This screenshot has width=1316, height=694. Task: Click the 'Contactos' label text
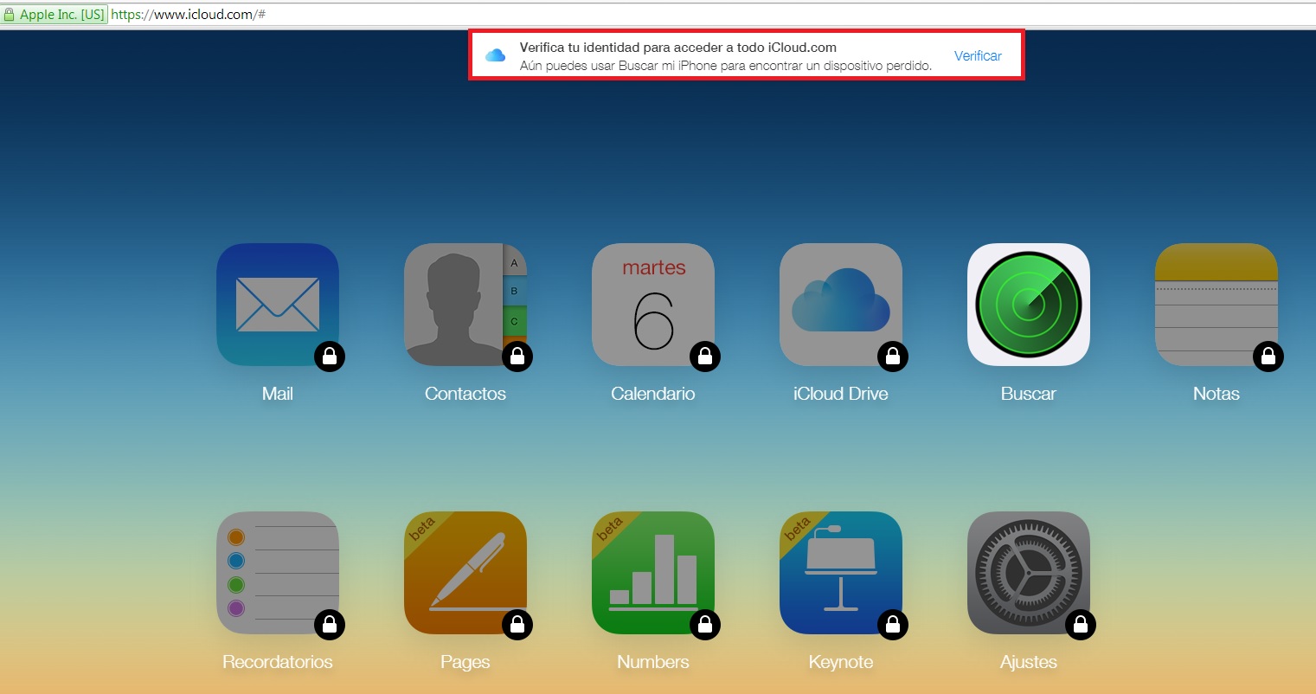pos(465,394)
